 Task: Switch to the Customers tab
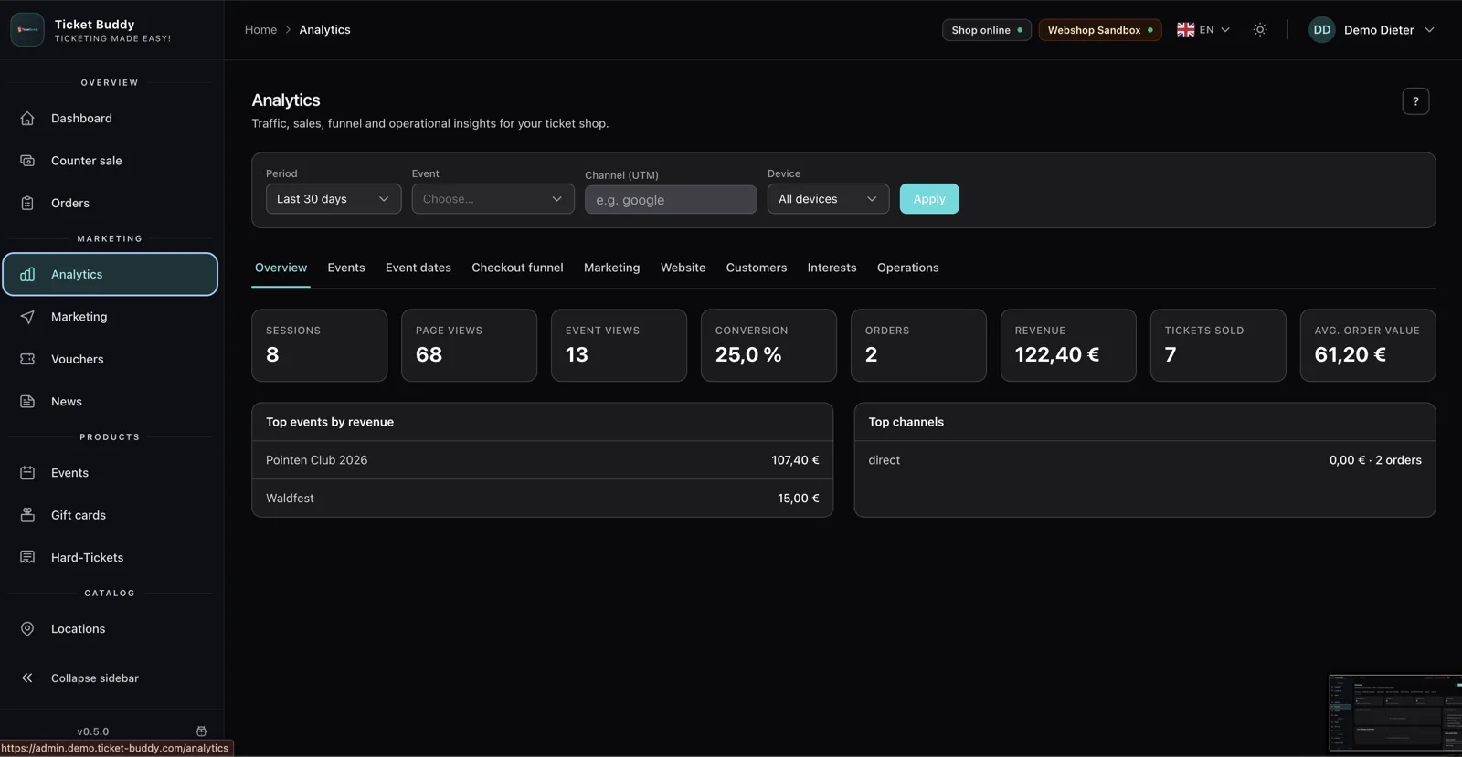click(757, 268)
